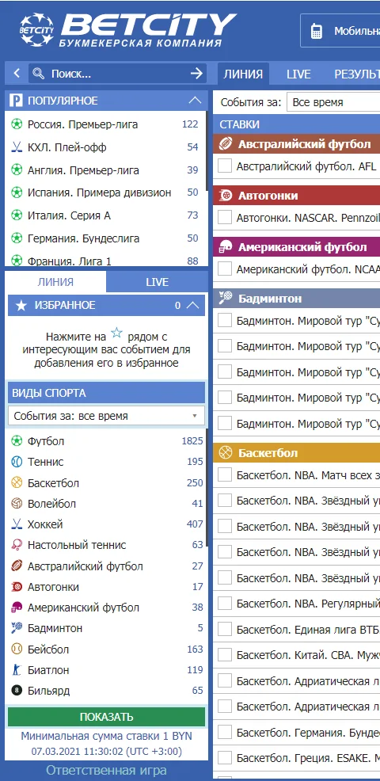Screen dimensions: 380x781
Task: Click the ВИДЫ СПОРТА header
Action: [x=106, y=393]
